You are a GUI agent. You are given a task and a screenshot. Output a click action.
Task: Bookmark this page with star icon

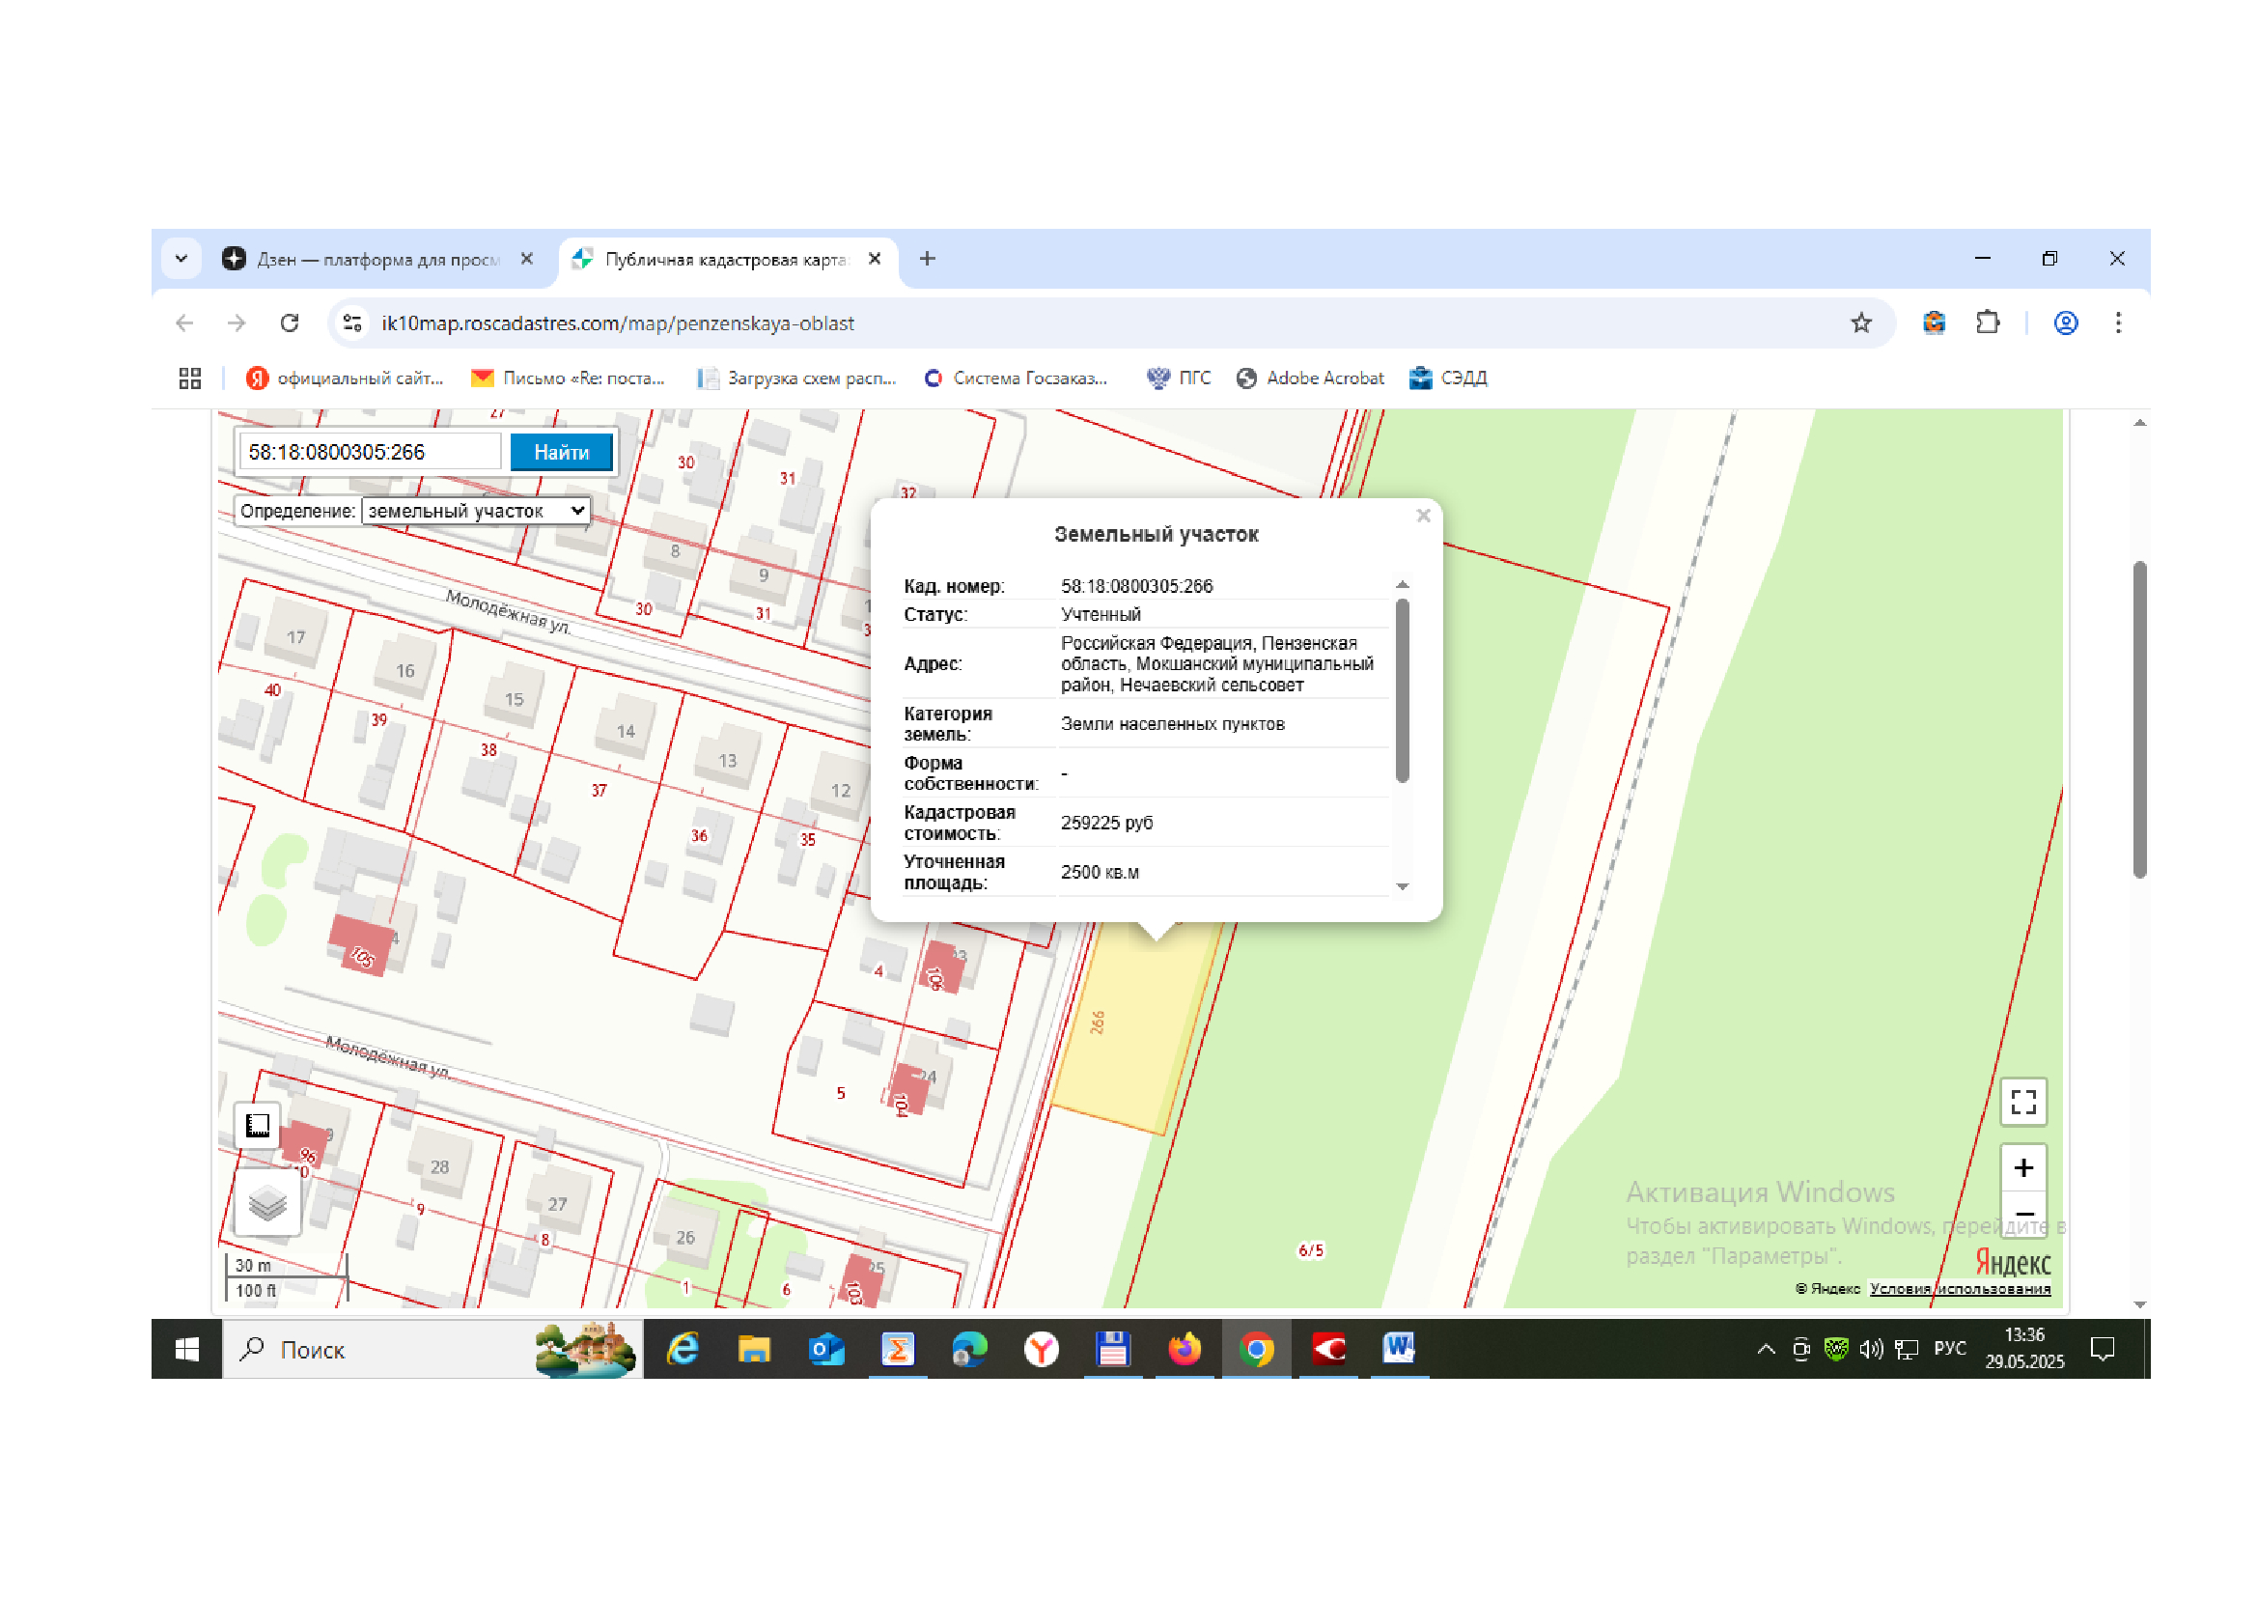coord(1859,322)
